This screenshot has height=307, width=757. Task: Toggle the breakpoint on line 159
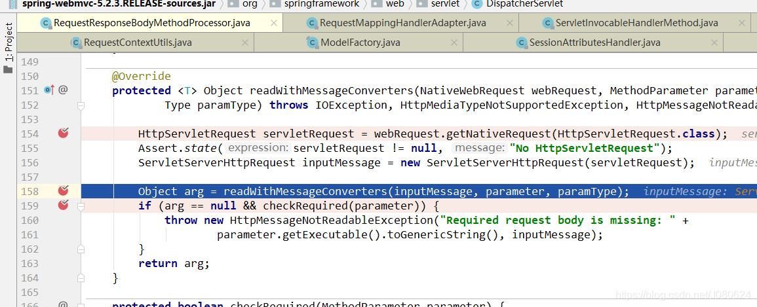point(63,206)
